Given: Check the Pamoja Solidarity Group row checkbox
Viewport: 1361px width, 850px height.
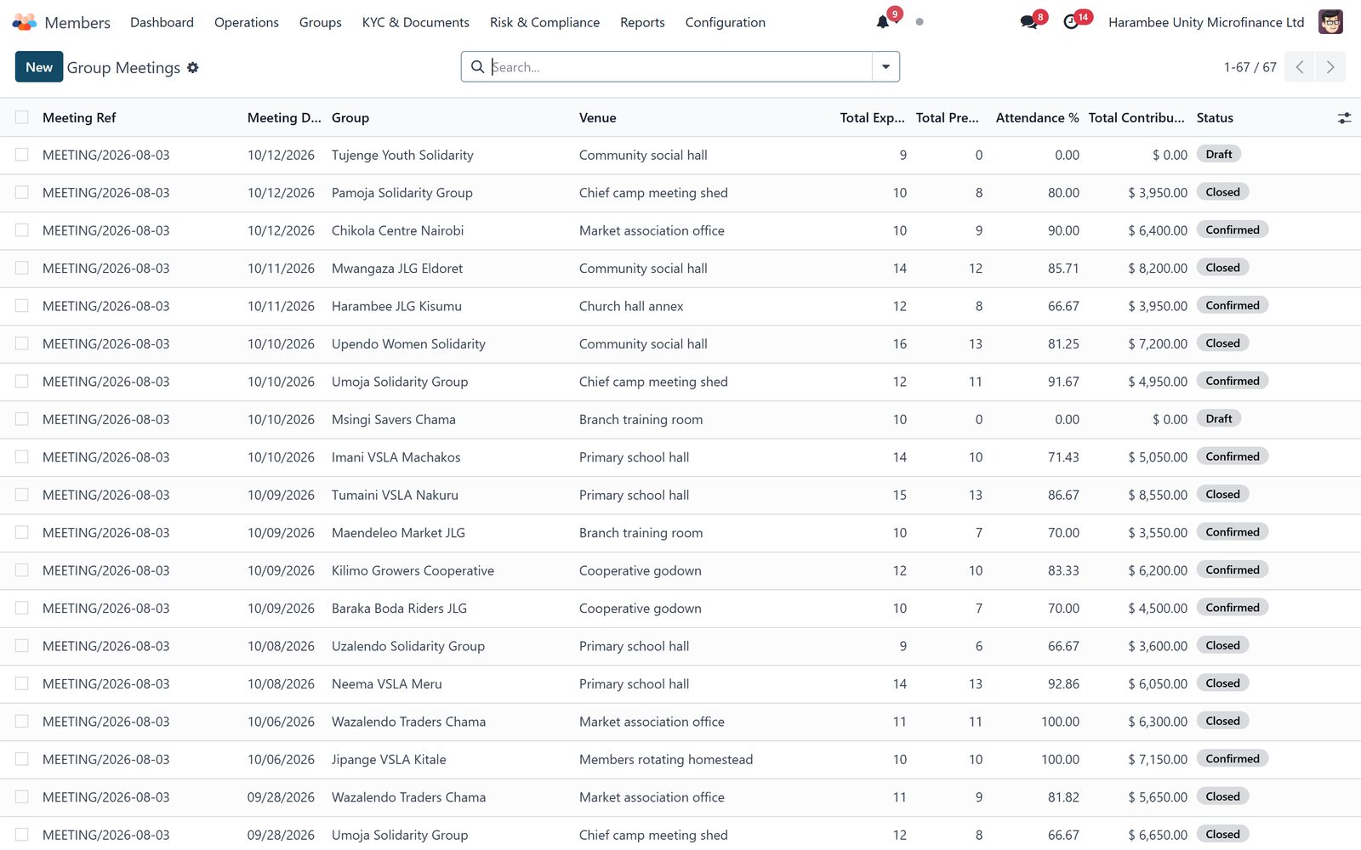Looking at the screenshot, I should [22, 193].
